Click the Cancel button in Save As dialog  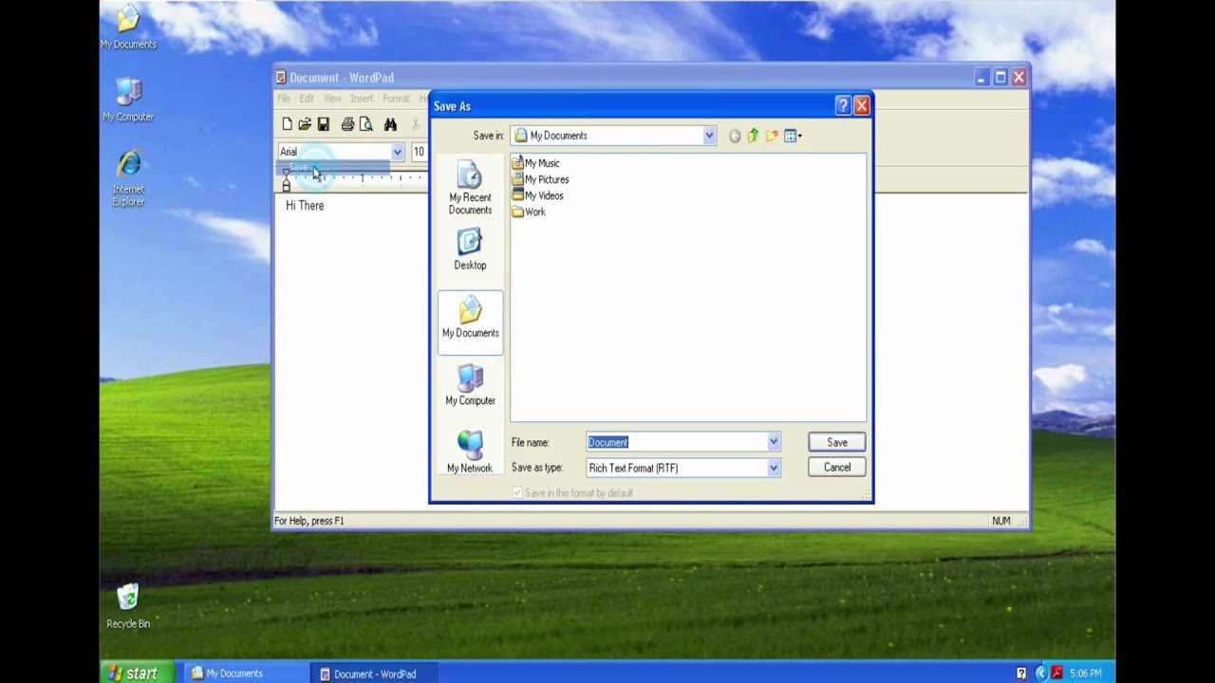(x=837, y=467)
